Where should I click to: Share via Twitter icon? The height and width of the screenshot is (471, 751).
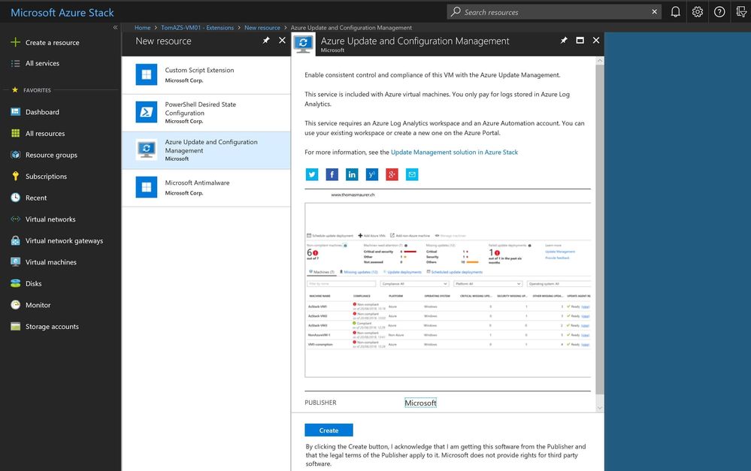click(312, 174)
